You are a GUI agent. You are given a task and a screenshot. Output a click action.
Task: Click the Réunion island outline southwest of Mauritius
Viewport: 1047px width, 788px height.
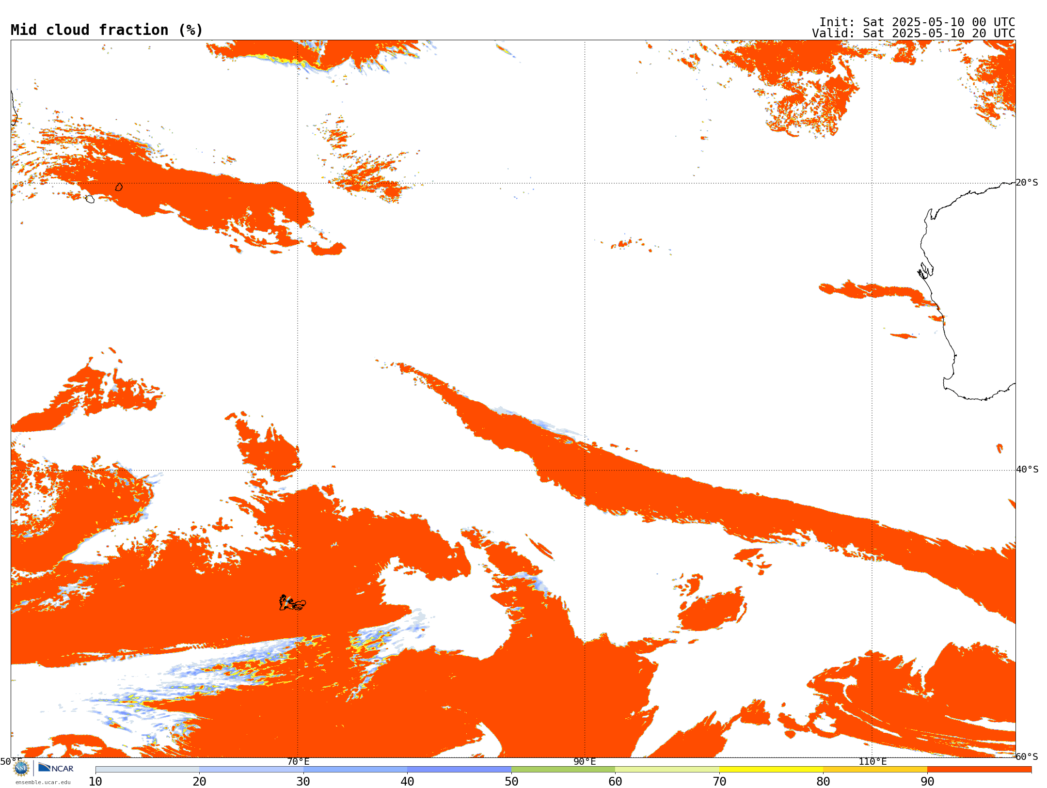click(x=90, y=199)
